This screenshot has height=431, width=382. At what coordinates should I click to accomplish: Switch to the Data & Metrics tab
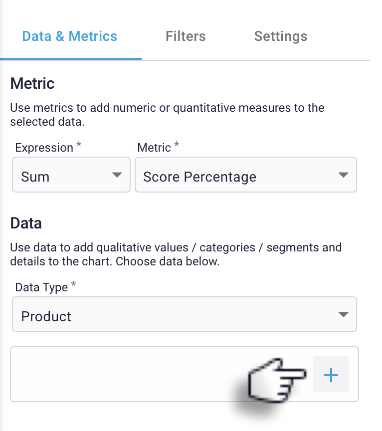(x=70, y=36)
